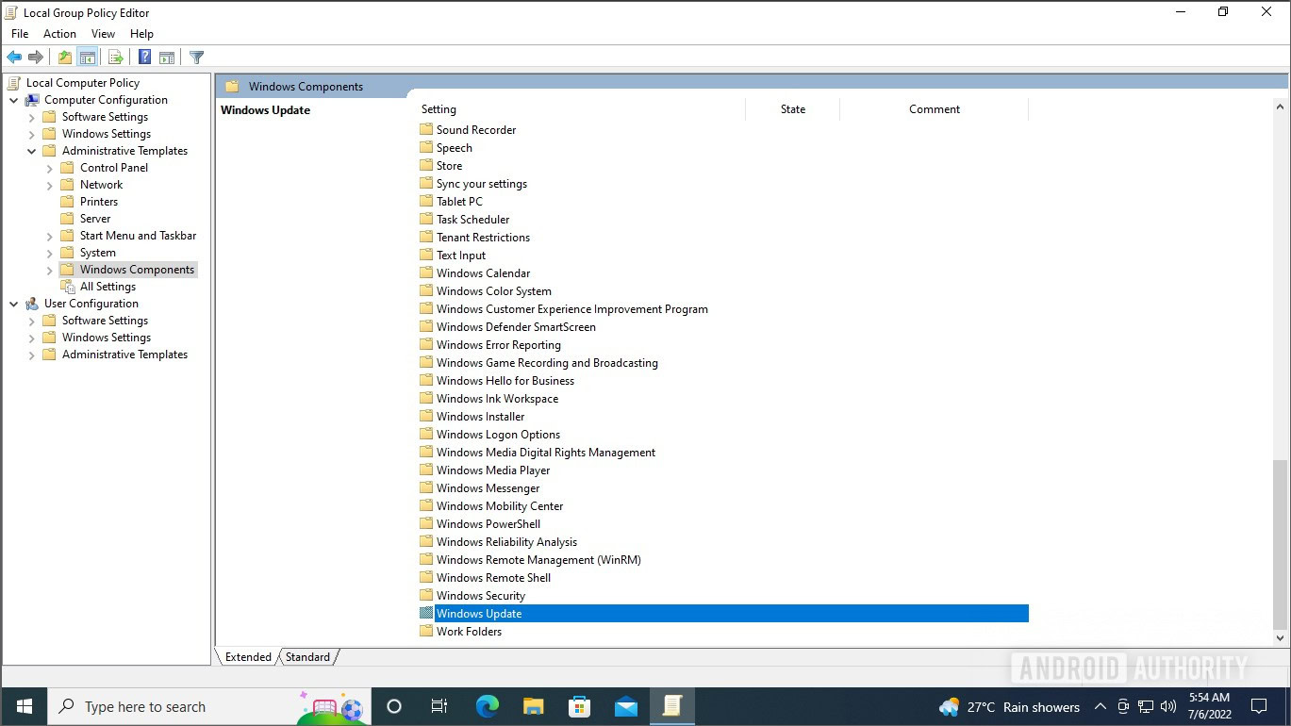Select the Task Scheduler folder
The height and width of the screenshot is (726, 1291).
tap(472, 220)
